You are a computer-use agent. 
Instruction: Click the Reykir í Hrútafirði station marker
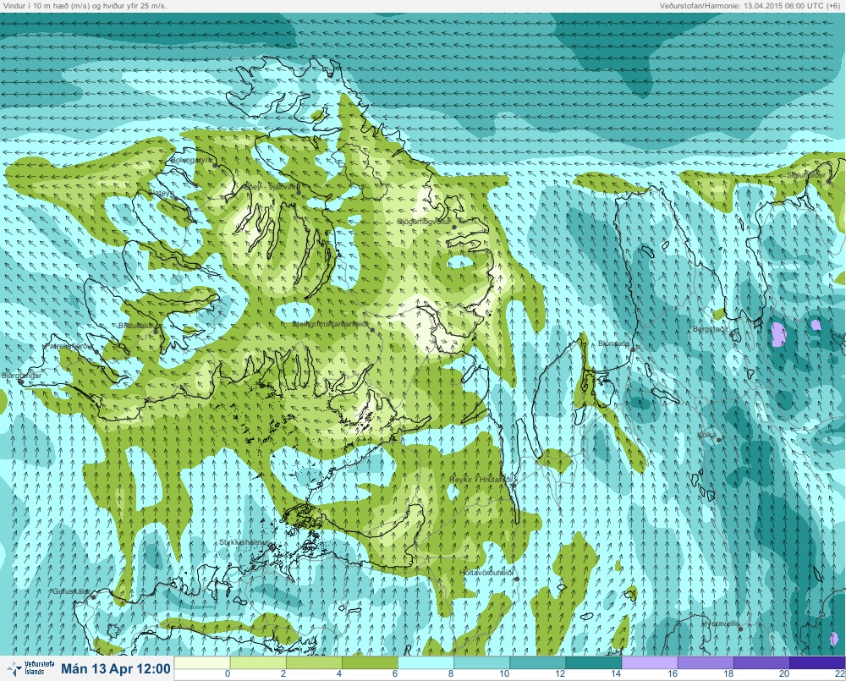[x=514, y=485]
